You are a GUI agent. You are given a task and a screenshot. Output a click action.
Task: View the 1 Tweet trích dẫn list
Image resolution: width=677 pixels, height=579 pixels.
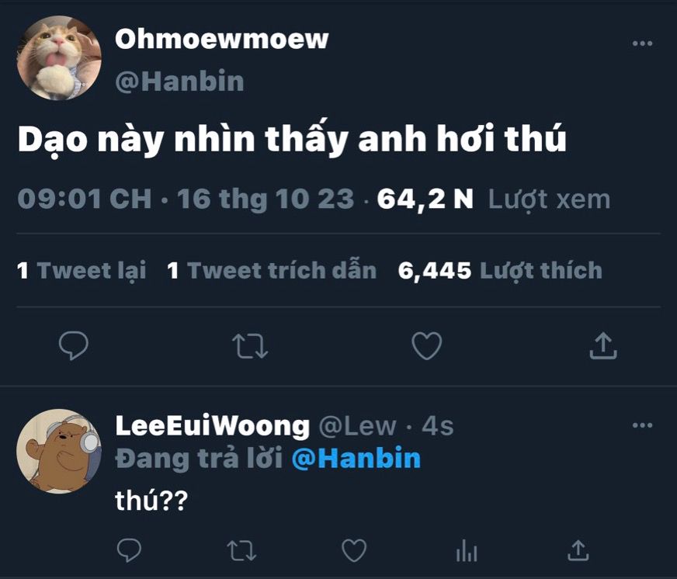(x=272, y=271)
